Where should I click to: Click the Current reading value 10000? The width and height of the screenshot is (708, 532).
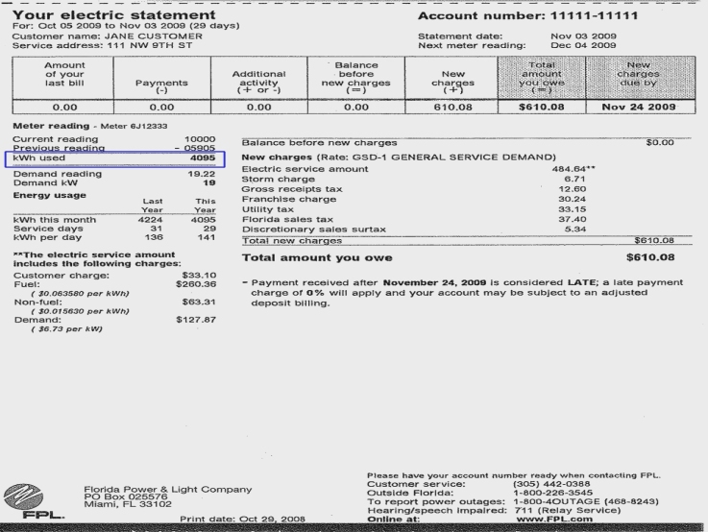(x=200, y=139)
